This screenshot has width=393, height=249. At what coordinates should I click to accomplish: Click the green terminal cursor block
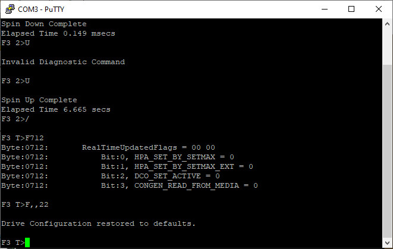27,242
